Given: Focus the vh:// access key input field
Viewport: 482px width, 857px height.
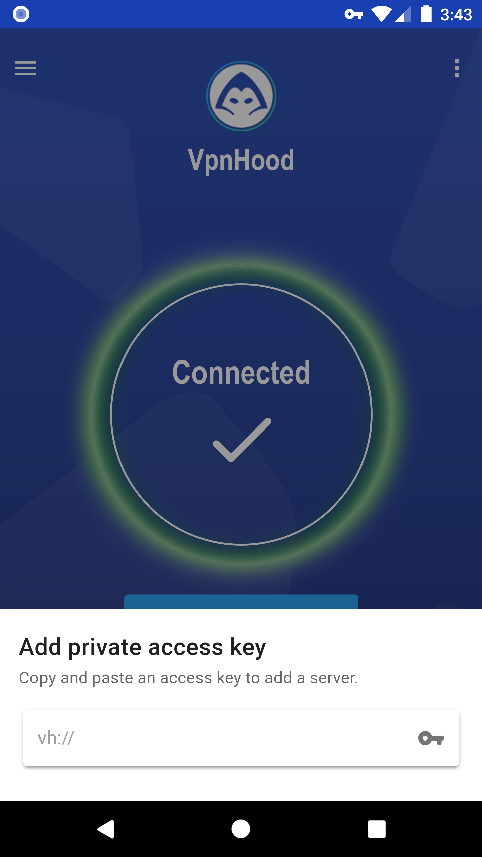Looking at the screenshot, I should click(x=241, y=738).
